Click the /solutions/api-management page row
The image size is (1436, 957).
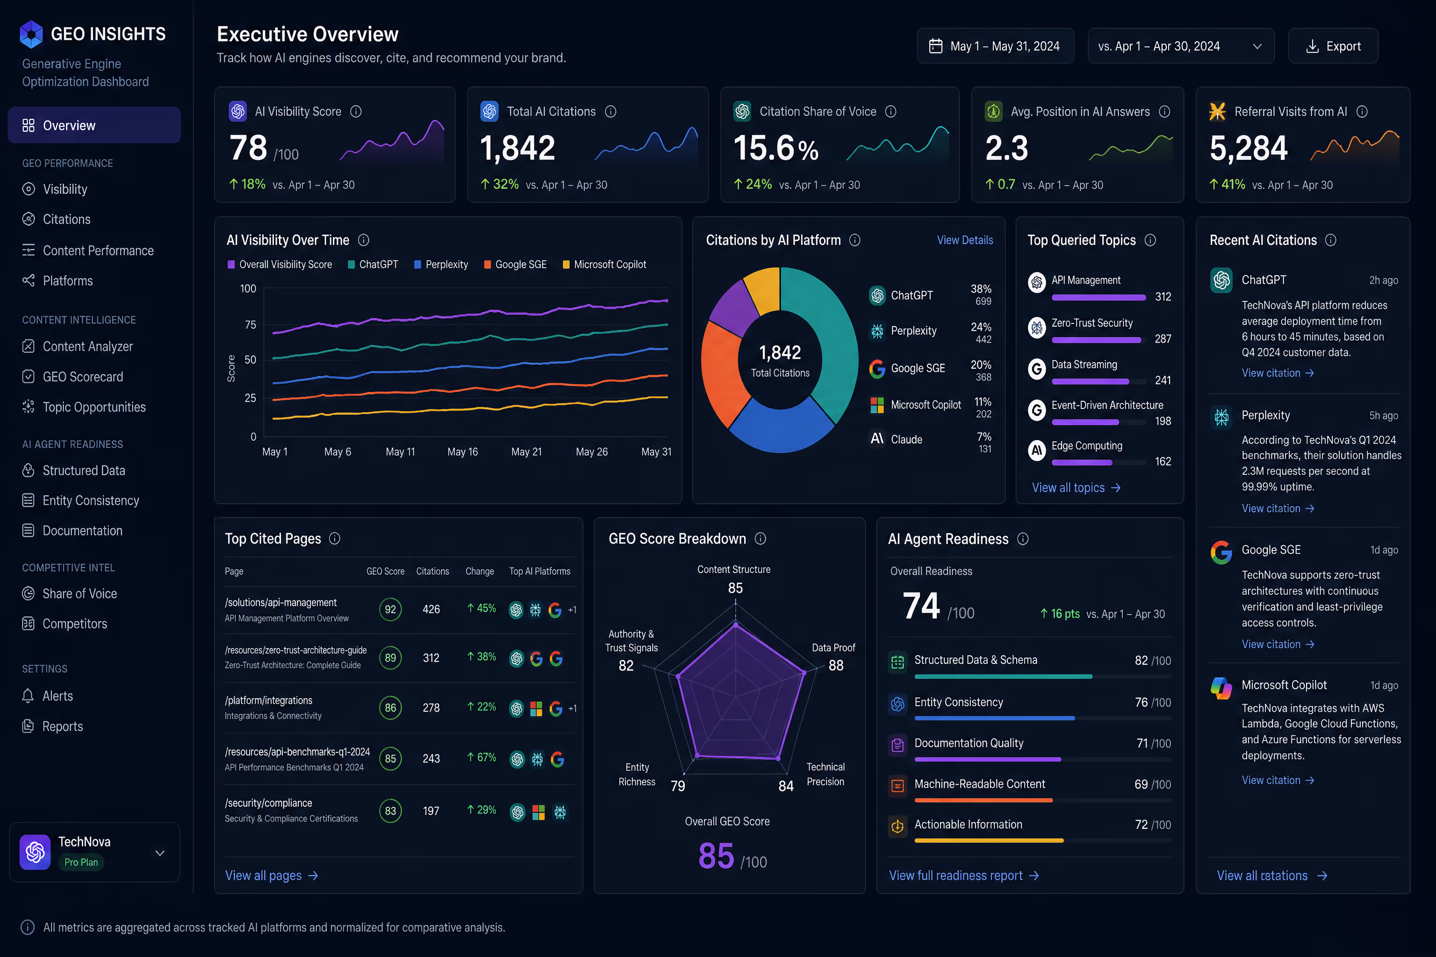(399, 610)
